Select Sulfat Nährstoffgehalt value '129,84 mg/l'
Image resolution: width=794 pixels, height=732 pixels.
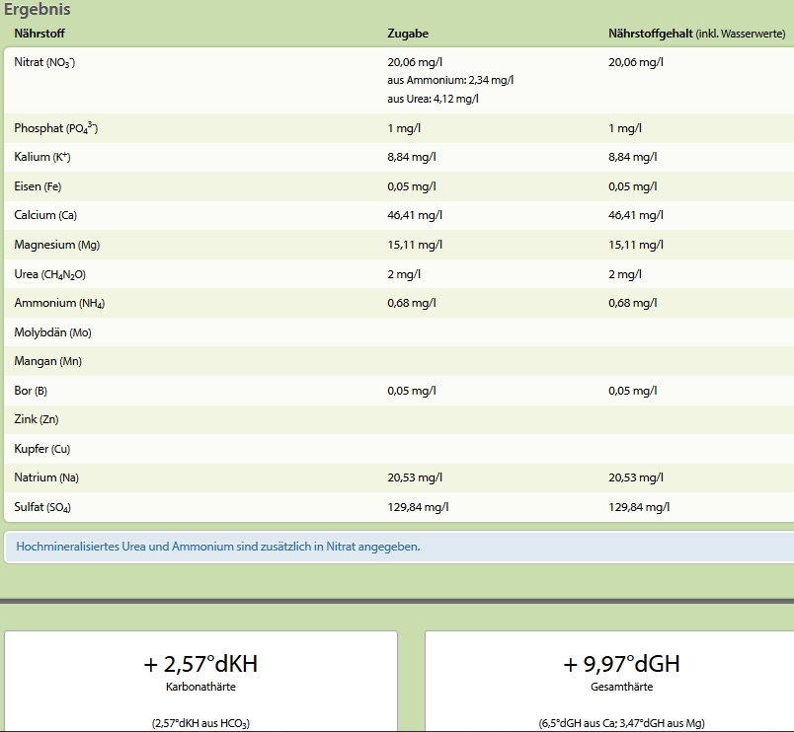point(639,507)
